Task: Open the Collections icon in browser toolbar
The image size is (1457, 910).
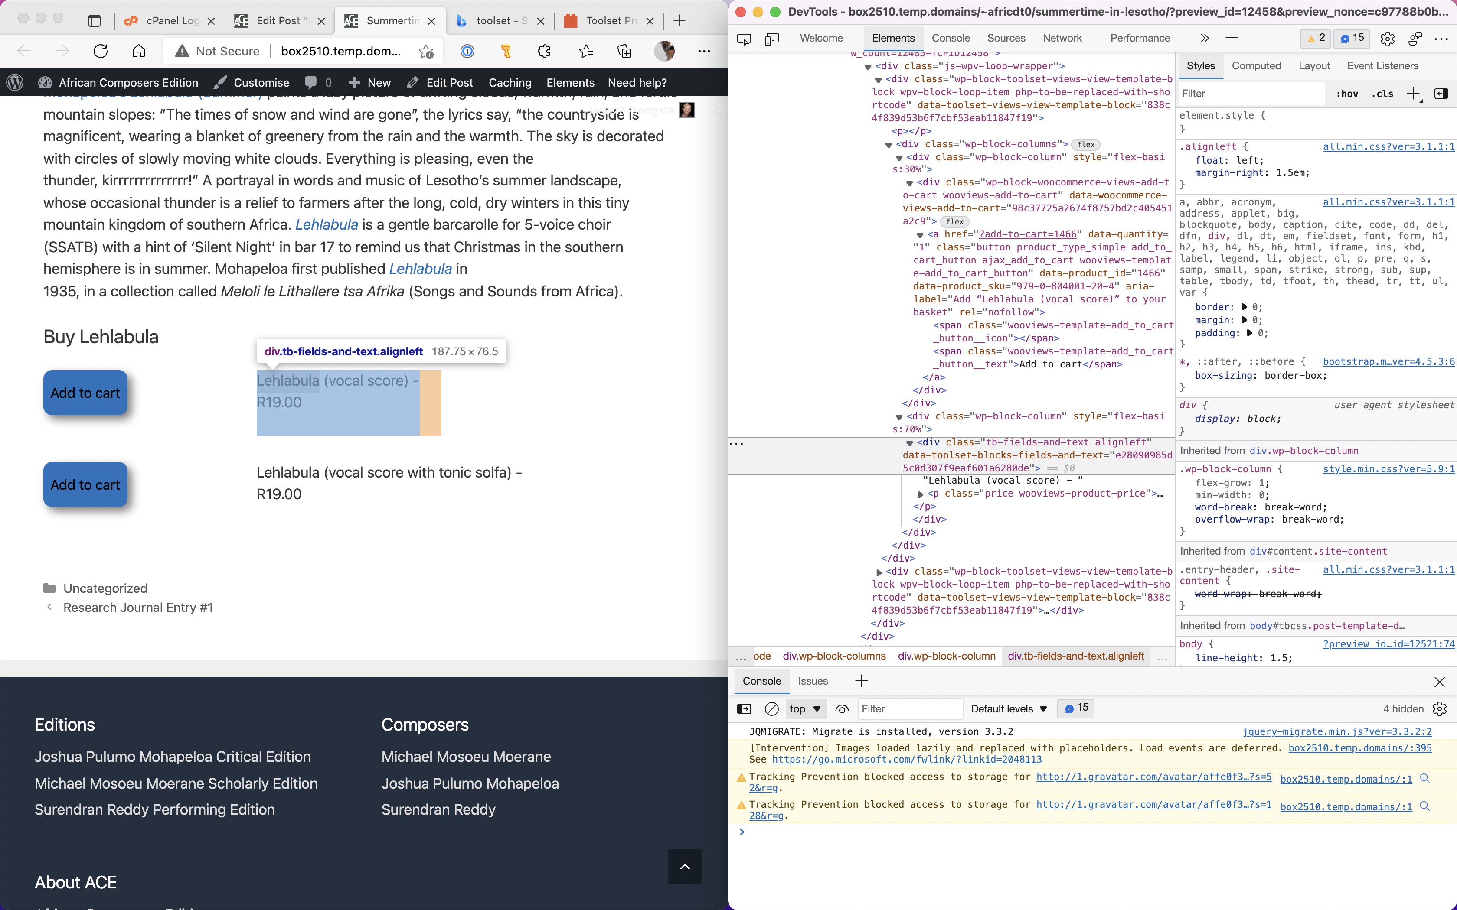Action: [x=625, y=51]
